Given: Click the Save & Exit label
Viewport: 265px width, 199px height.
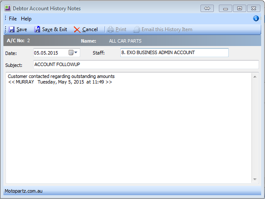Looking at the screenshot, I should pyautogui.click(x=55, y=29).
